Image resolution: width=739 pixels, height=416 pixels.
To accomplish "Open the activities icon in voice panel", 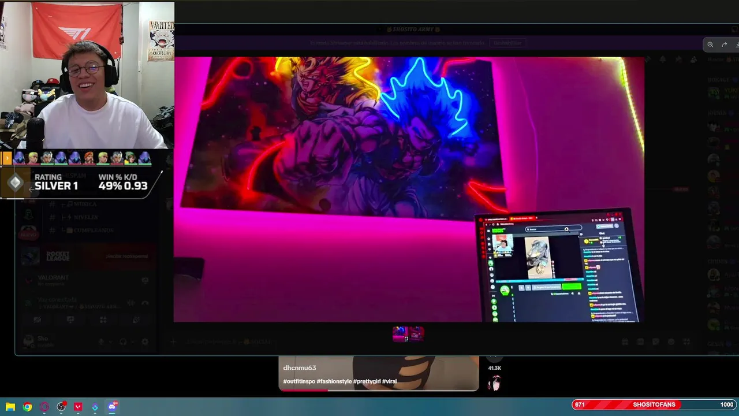I will pos(103,320).
